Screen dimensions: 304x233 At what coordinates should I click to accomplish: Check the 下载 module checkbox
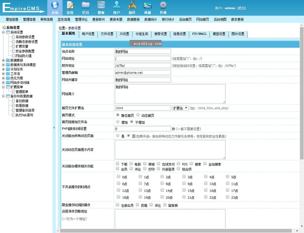coord(117,164)
